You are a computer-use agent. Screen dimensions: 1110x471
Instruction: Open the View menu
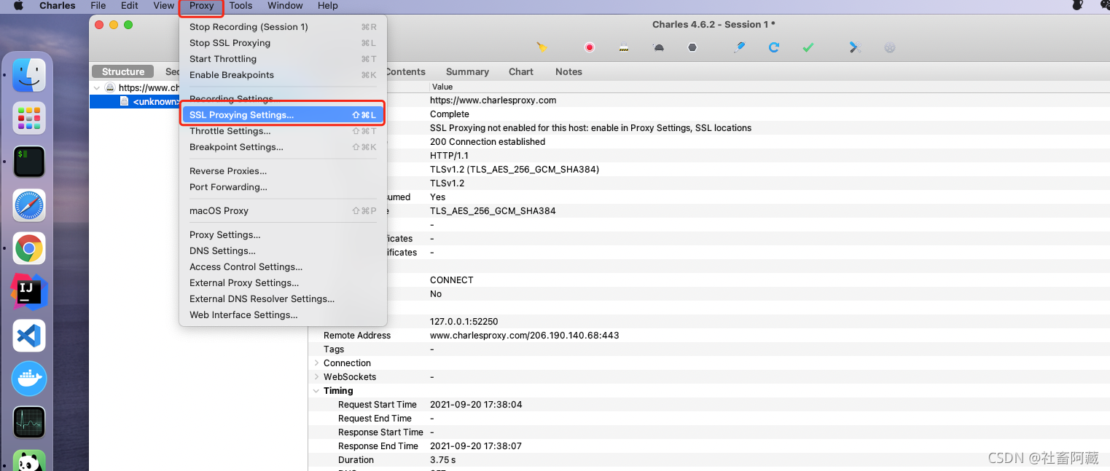tap(164, 6)
